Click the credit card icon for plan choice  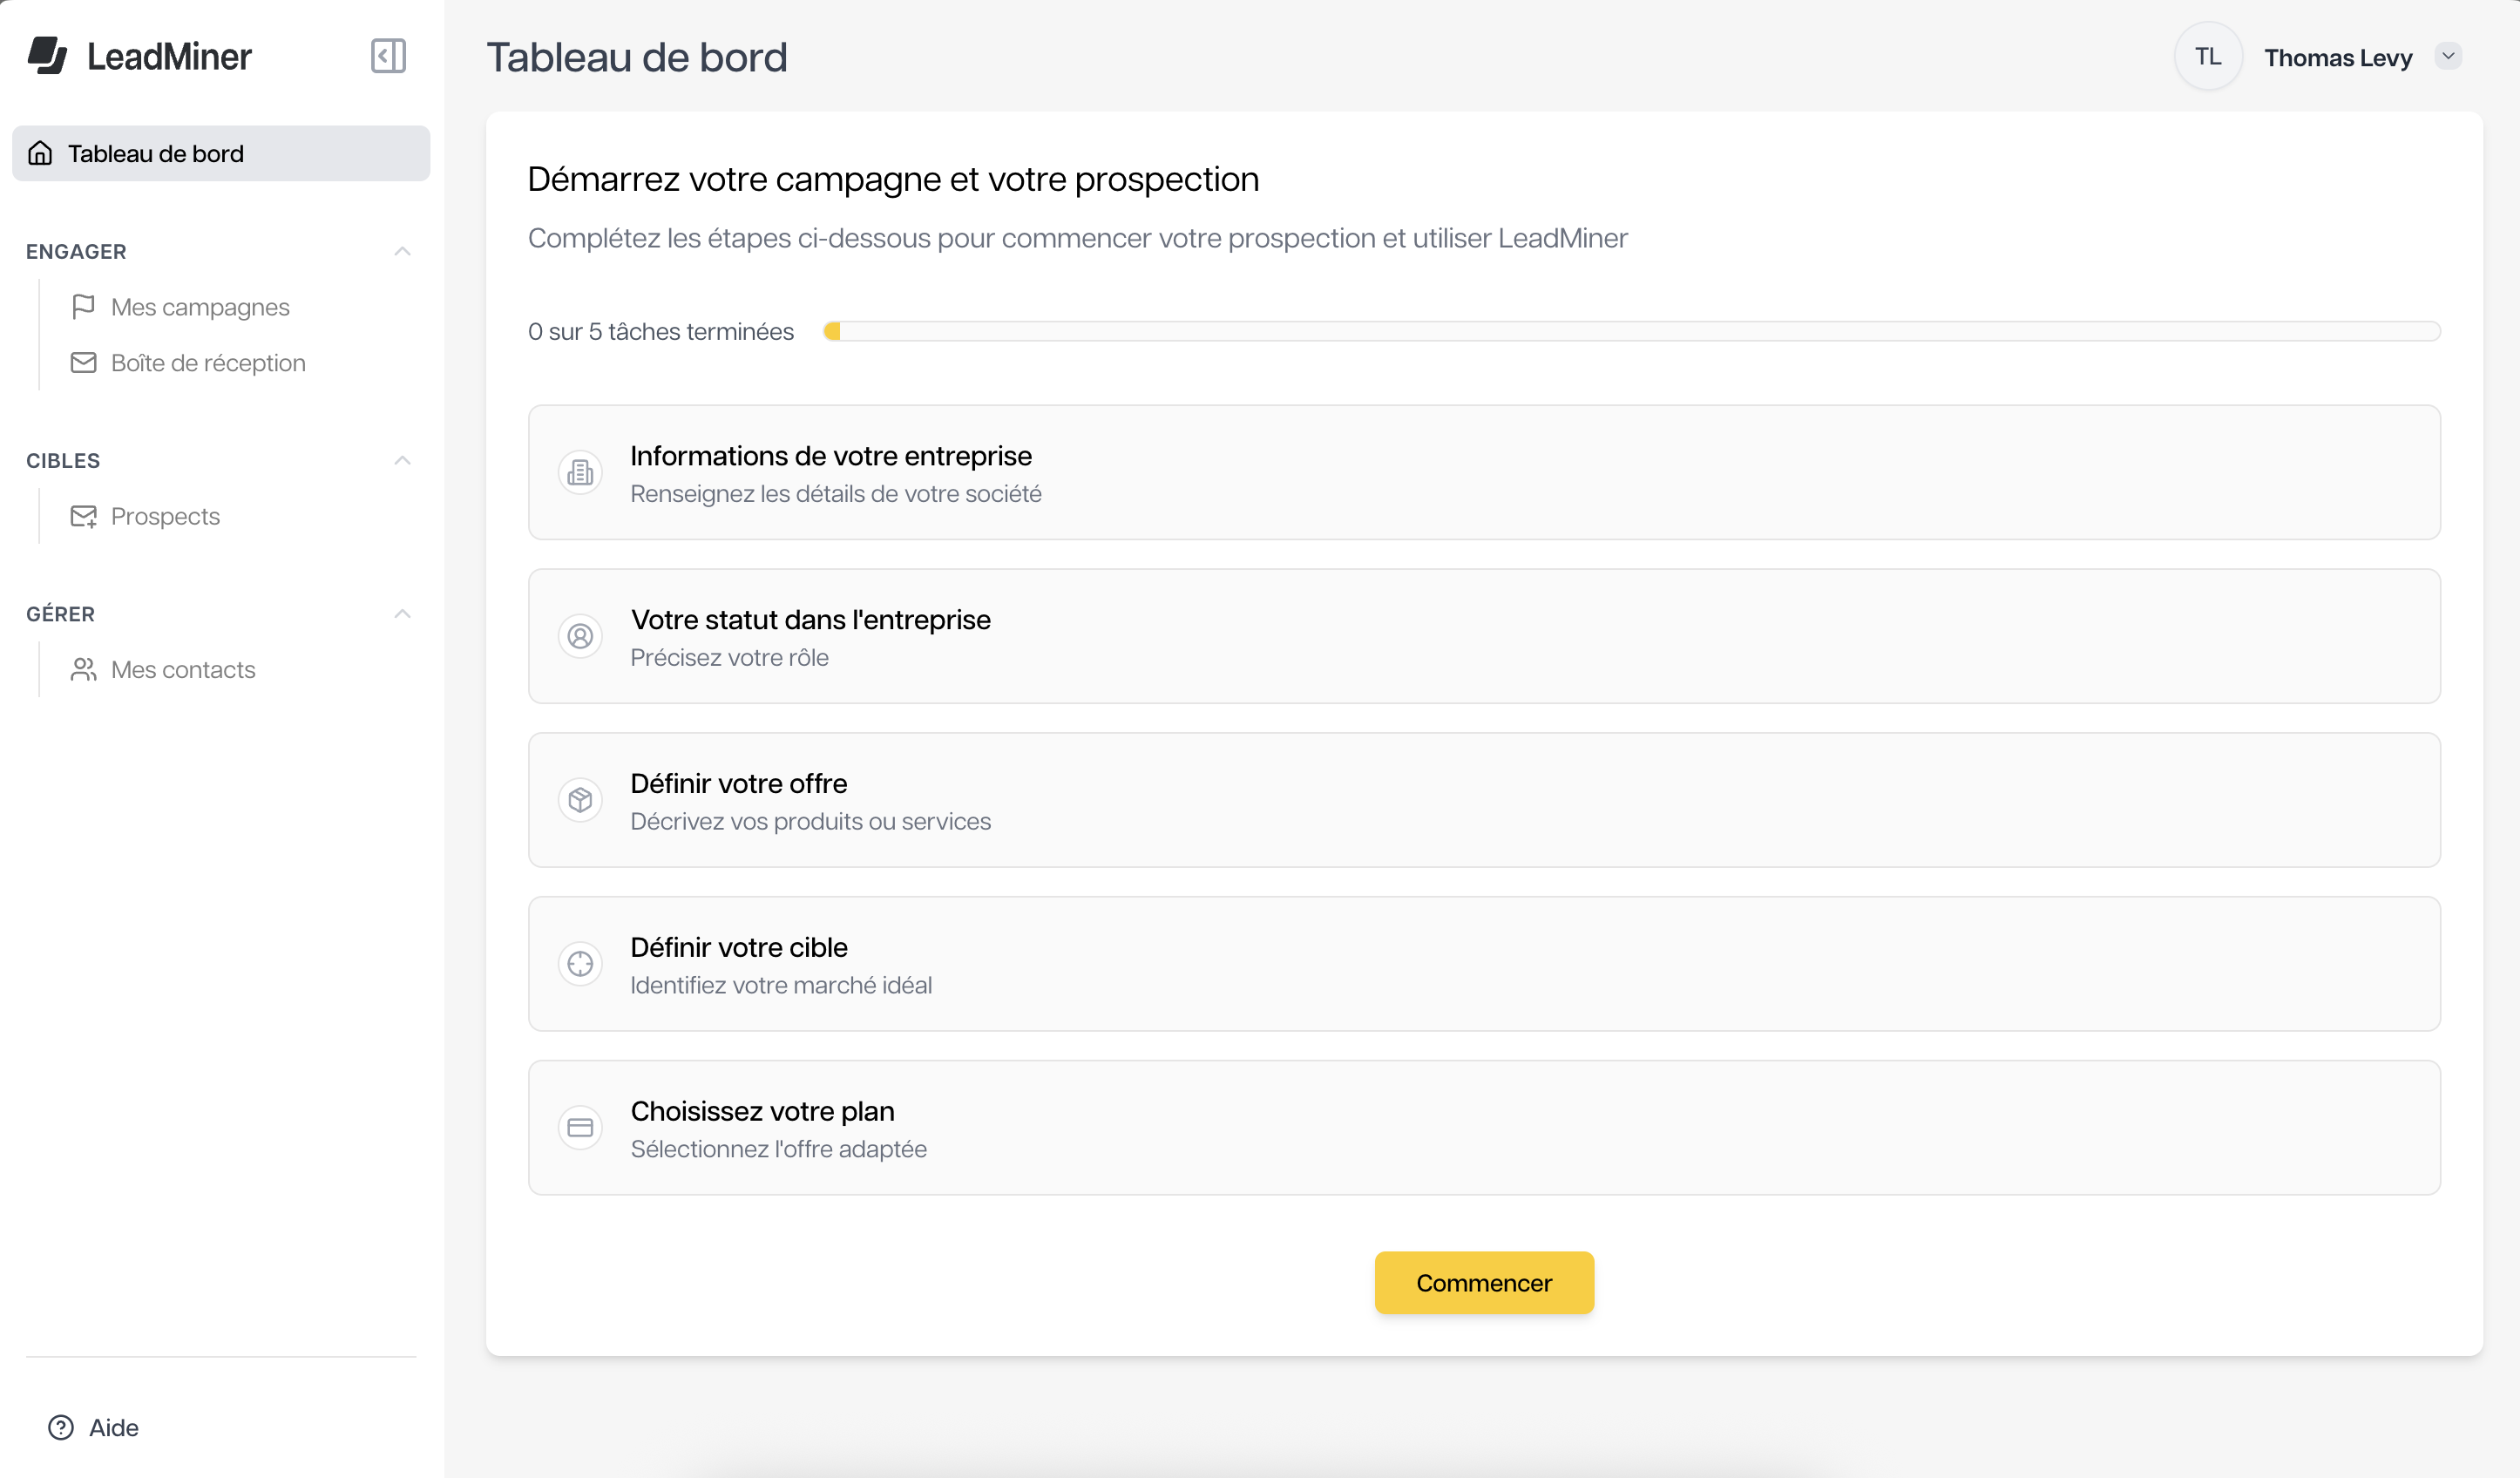pos(580,1128)
